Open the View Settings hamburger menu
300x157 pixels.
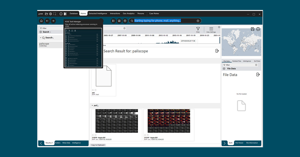pos(211,29)
